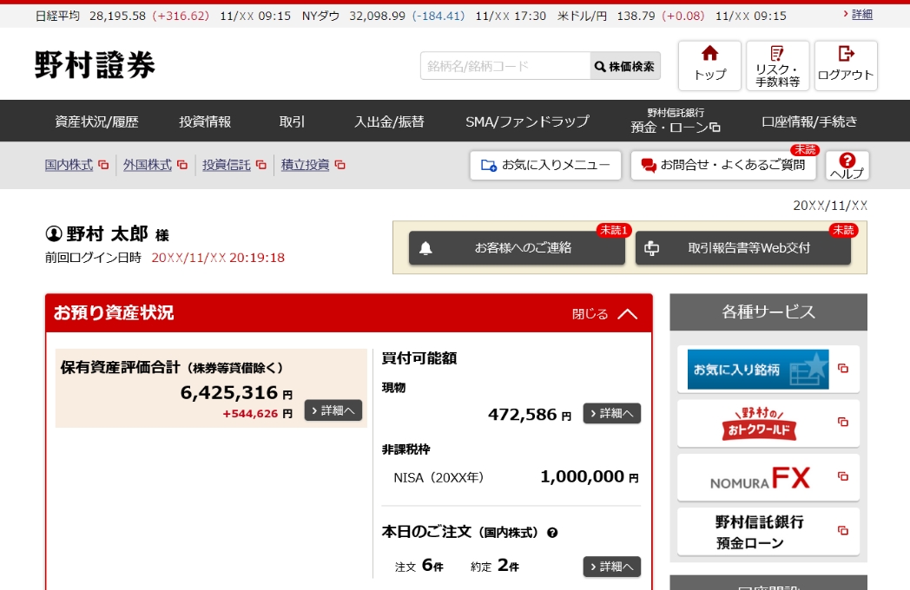Open the ヘルプ question mark icon
Image resolution: width=910 pixels, height=590 pixels.
[847, 166]
